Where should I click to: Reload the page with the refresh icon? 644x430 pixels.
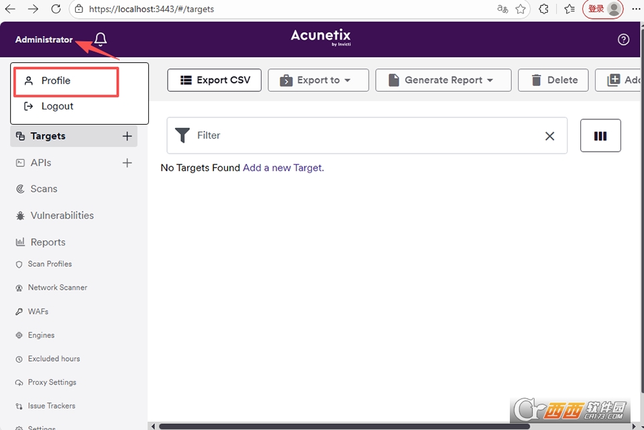(x=56, y=9)
